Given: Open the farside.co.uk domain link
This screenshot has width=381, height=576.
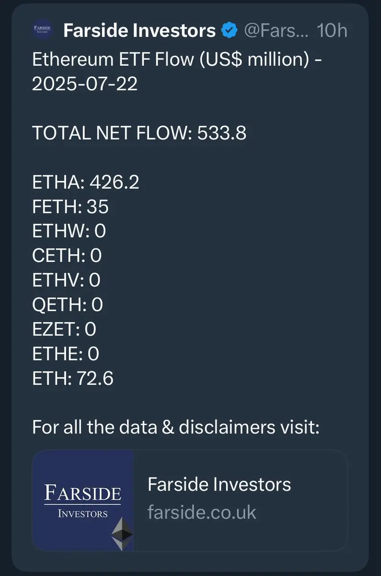Looking at the screenshot, I should click(202, 512).
